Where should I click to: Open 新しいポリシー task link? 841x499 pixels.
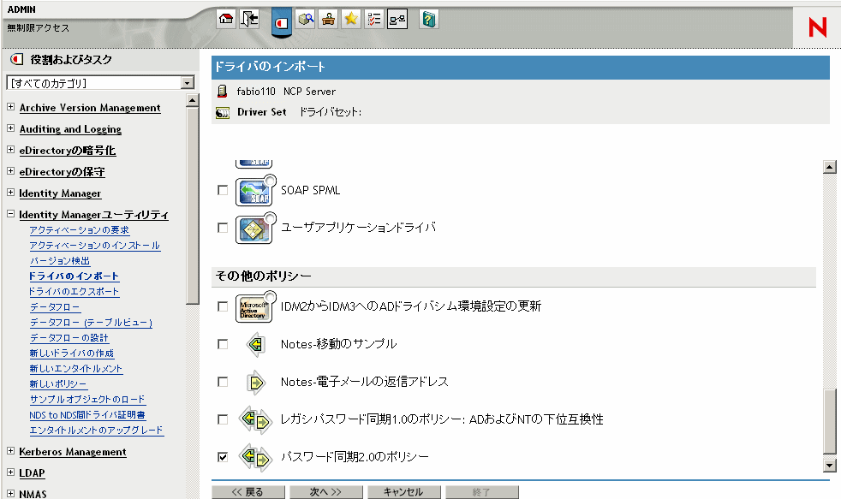tap(58, 384)
